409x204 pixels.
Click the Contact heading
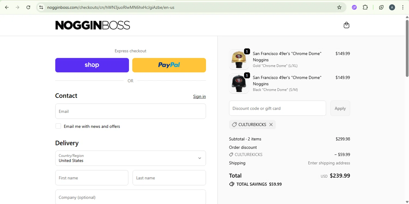(x=66, y=96)
